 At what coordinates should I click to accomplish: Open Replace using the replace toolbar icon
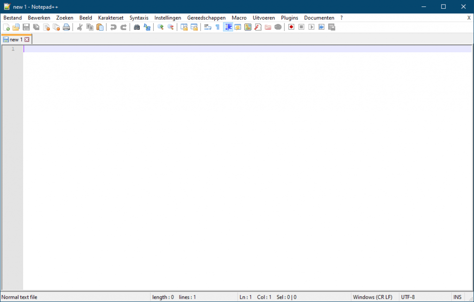pyautogui.click(x=147, y=27)
